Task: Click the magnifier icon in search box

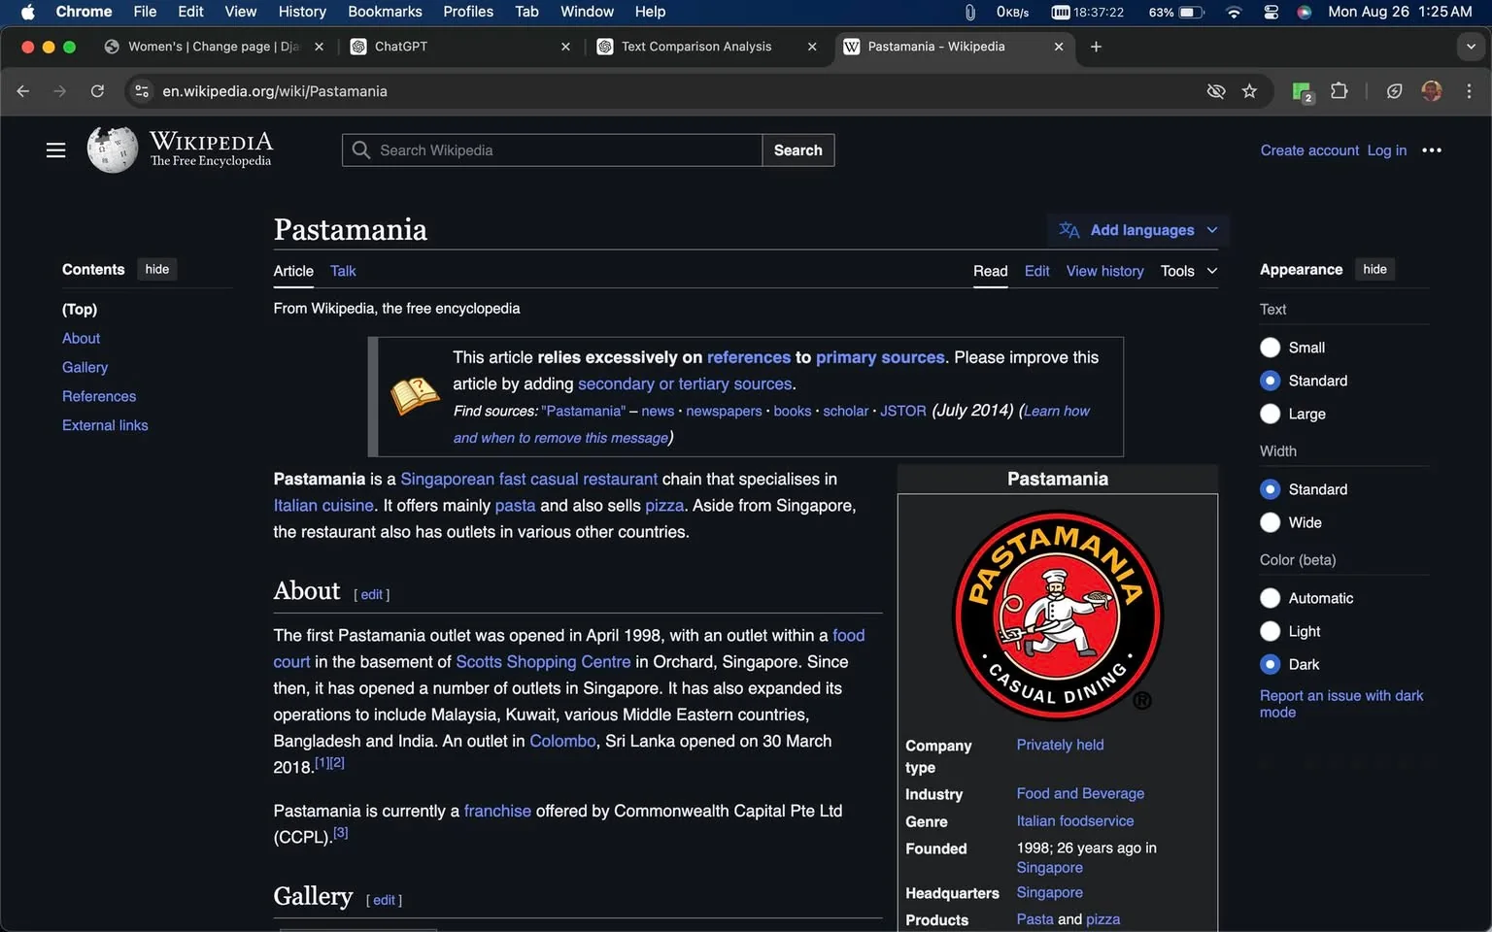Action: pos(361,150)
